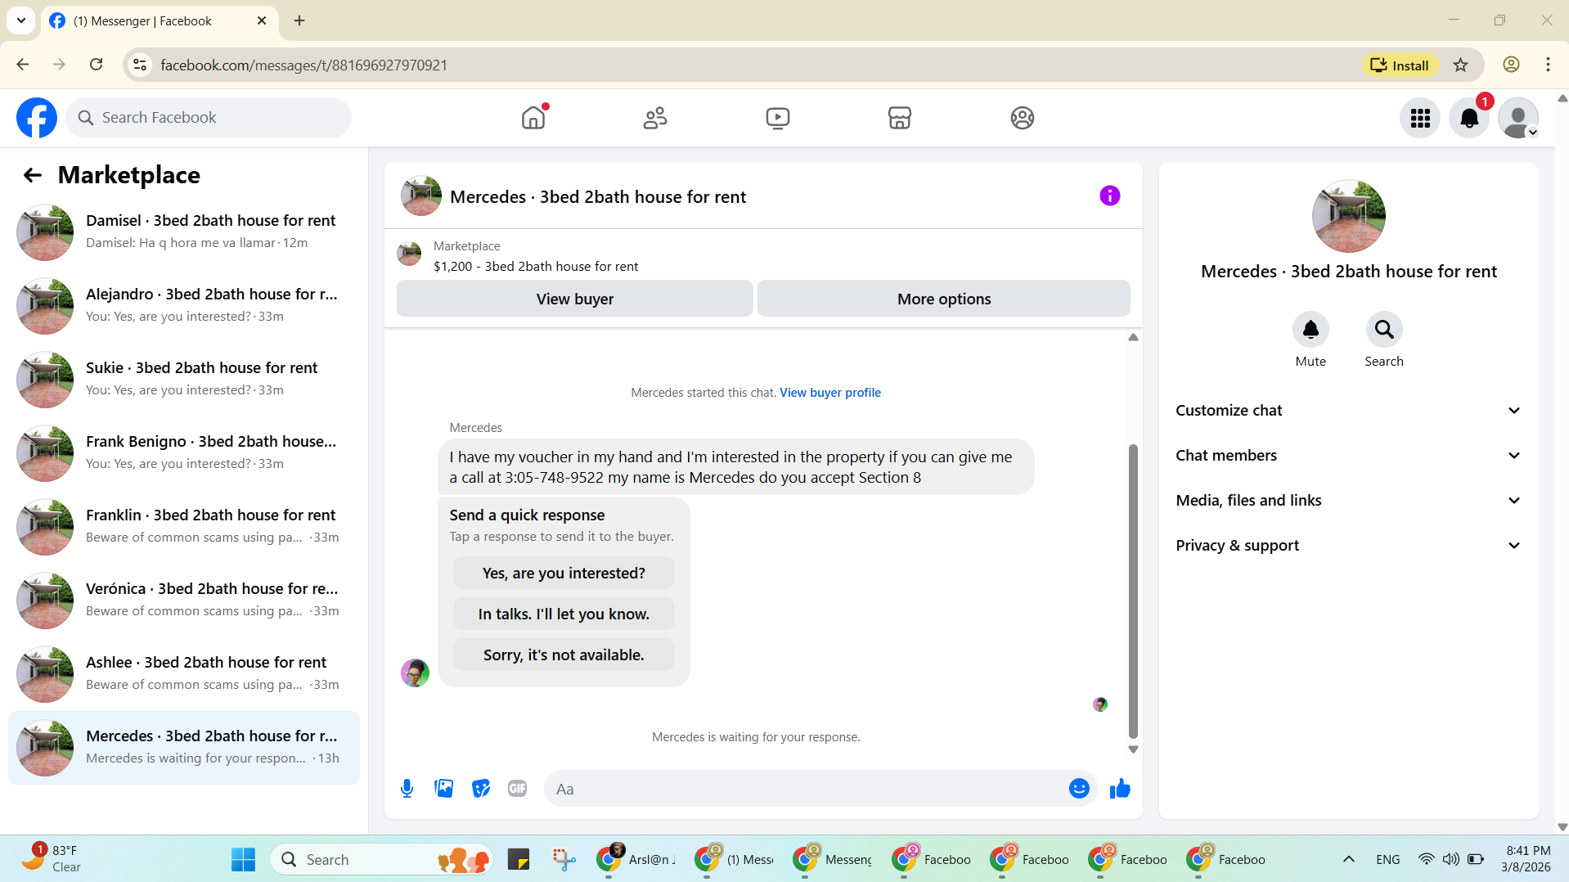Open the notifications bell
The height and width of the screenshot is (882, 1569).
coord(1469,119)
